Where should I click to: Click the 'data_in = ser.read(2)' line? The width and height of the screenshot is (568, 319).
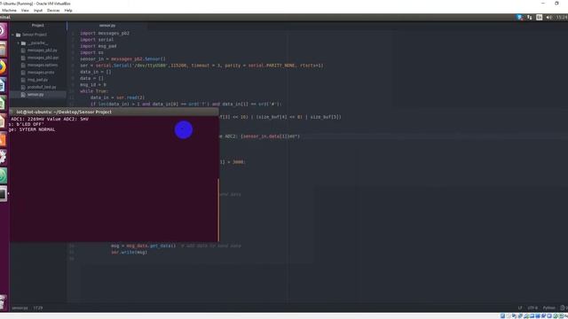coord(117,97)
